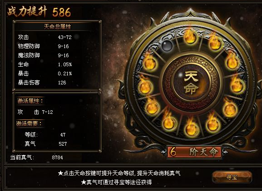Click the bottom-center flaming orb
This screenshot has width=262, height=191.
pyautogui.click(x=191, y=128)
